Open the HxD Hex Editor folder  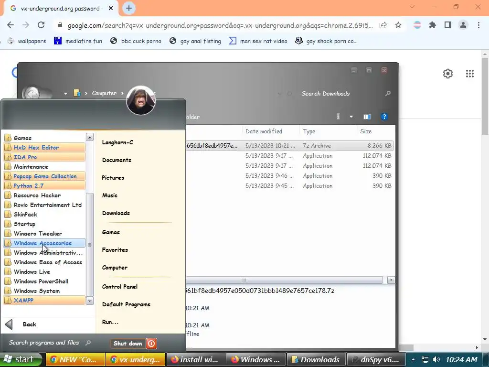pyautogui.click(x=44, y=147)
